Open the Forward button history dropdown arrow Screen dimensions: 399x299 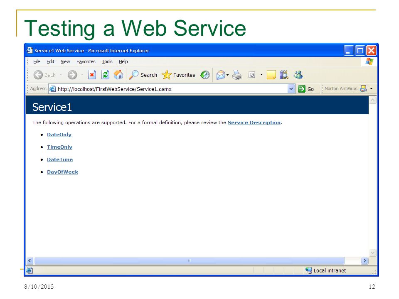point(82,75)
